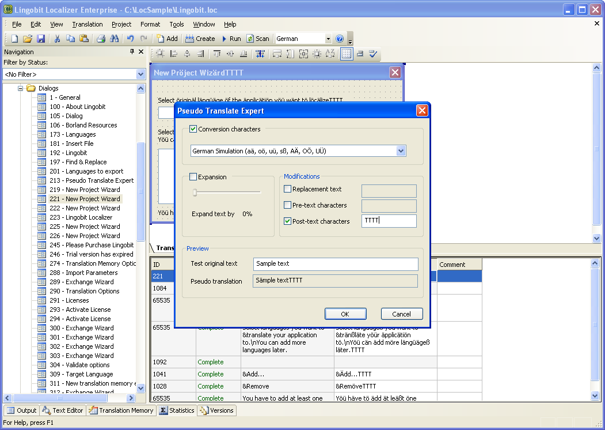Click the checkmark validate layout icon
The height and width of the screenshot is (430, 605).
coord(372,54)
